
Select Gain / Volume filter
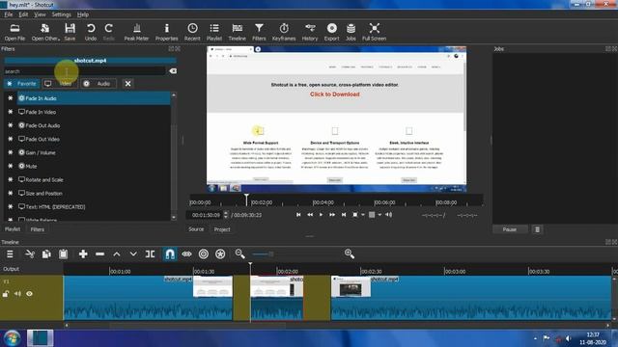(x=94, y=152)
